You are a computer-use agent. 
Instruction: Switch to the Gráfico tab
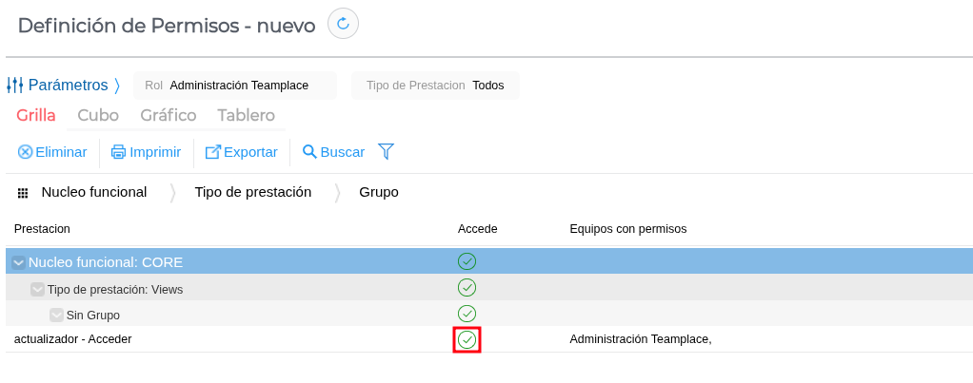168,116
